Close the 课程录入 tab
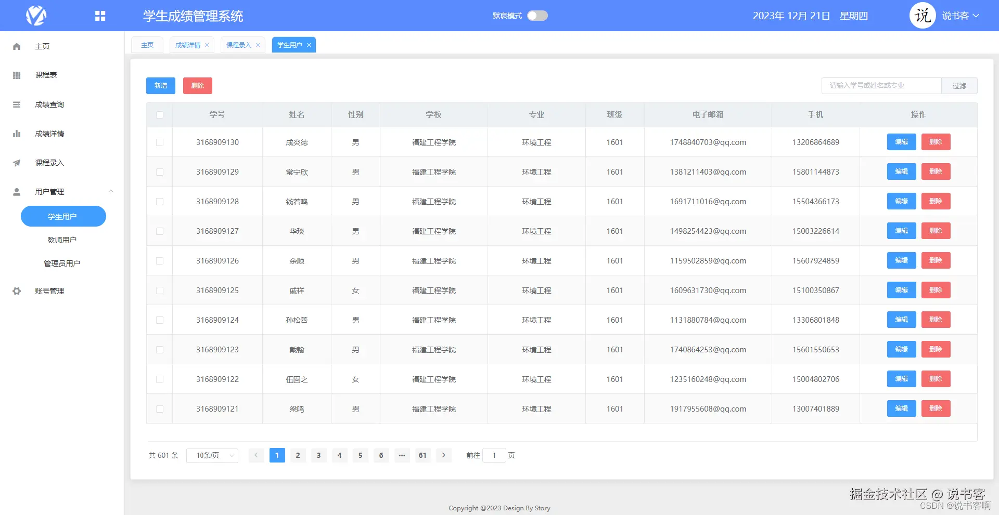999x515 pixels. 258,45
